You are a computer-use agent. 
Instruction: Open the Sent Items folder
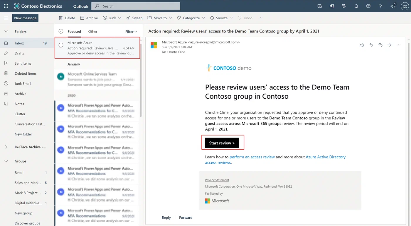(x=27, y=63)
